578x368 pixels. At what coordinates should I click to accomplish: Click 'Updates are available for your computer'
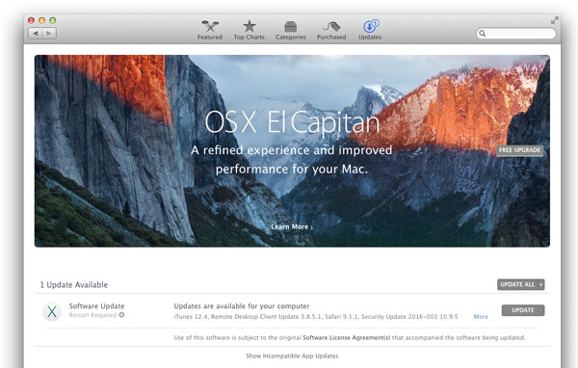pos(242,306)
